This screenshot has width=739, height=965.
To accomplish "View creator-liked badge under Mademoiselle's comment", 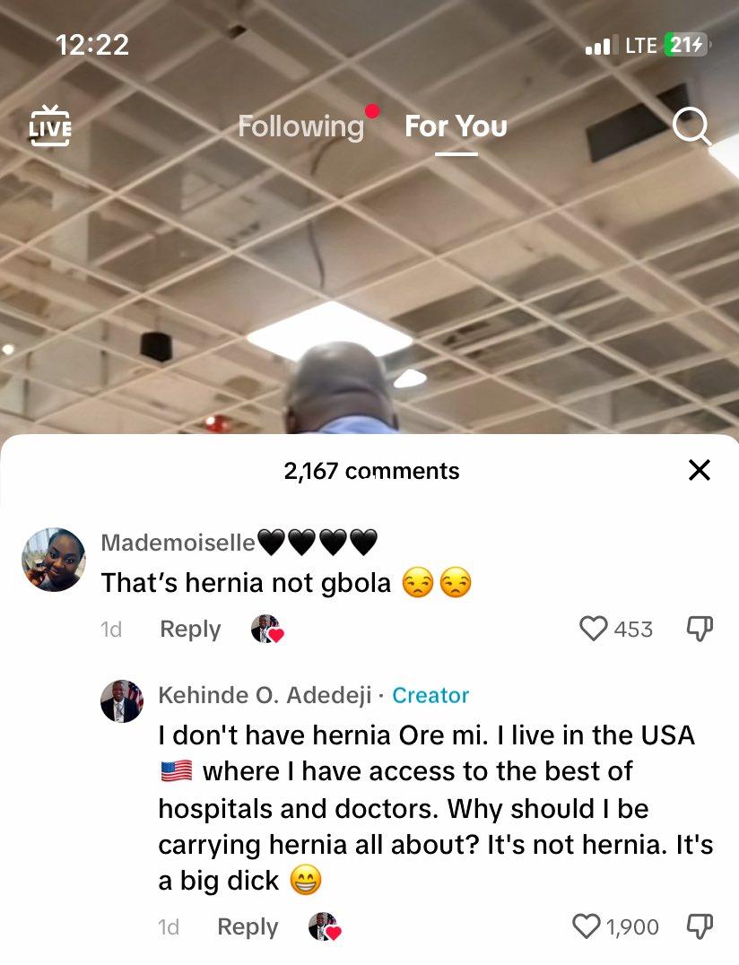I will click(267, 629).
